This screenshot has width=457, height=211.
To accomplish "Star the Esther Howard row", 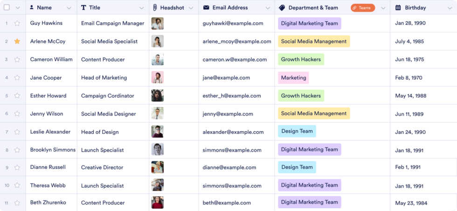I will tap(17, 96).
